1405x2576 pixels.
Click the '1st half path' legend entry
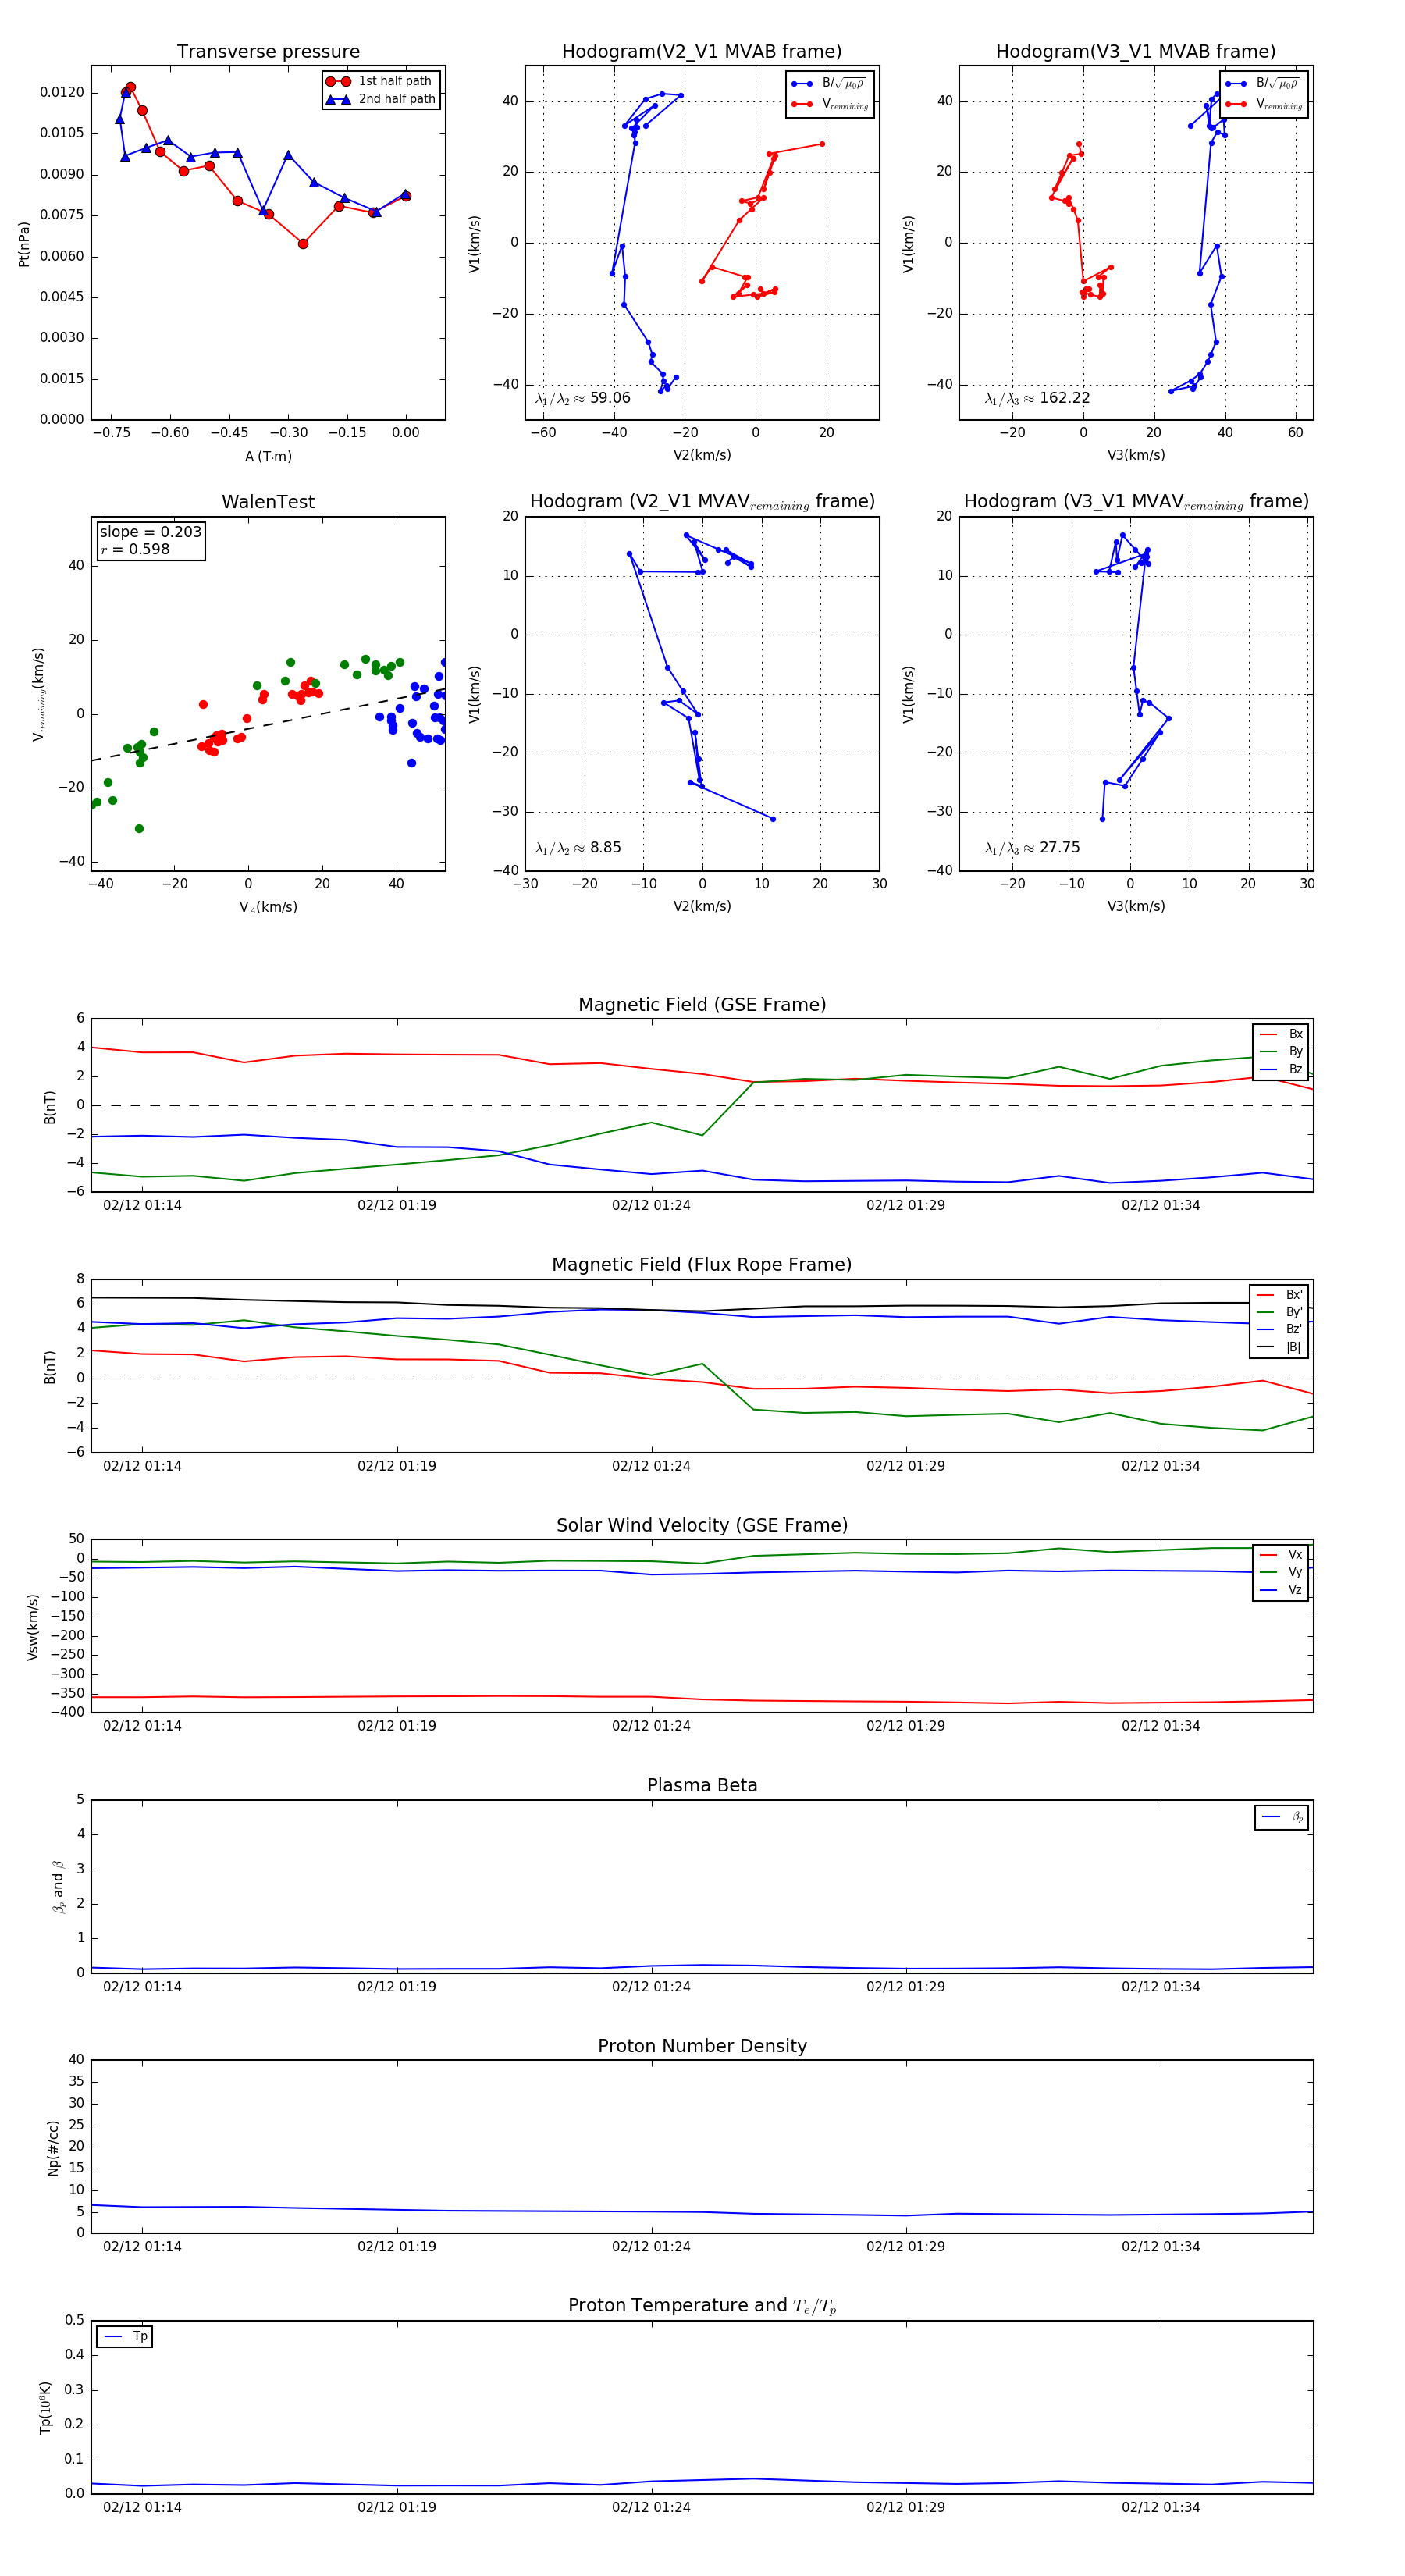(380, 81)
